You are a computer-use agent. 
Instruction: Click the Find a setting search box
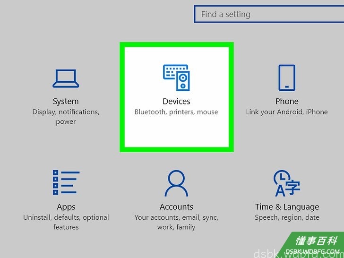pyautogui.click(x=269, y=14)
